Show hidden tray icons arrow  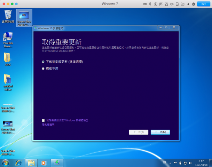(170, 163)
